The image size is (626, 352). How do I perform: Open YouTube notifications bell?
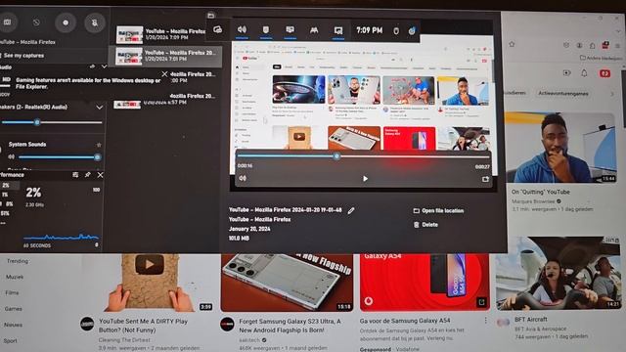pos(584,73)
